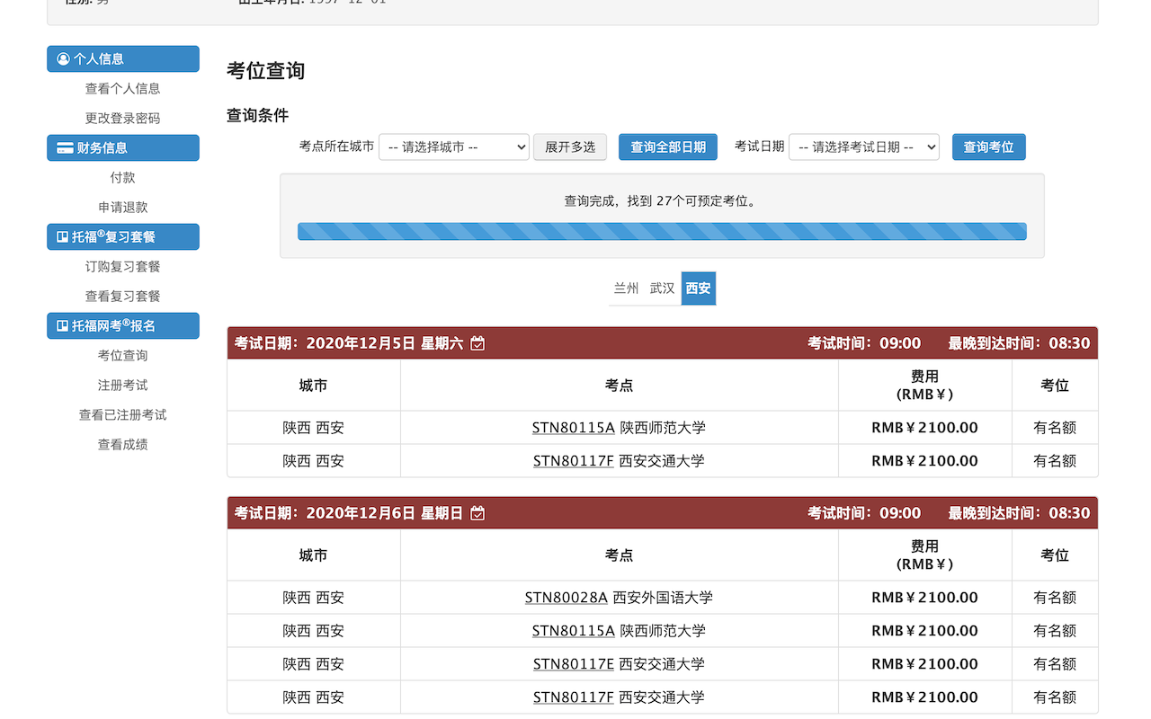Viewport: 1151px width, 719px height.
Task: Open 查看成绩 to view scores
Action: tap(122, 443)
